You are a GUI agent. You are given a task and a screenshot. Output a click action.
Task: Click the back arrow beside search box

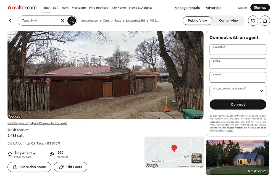[10, 21]
